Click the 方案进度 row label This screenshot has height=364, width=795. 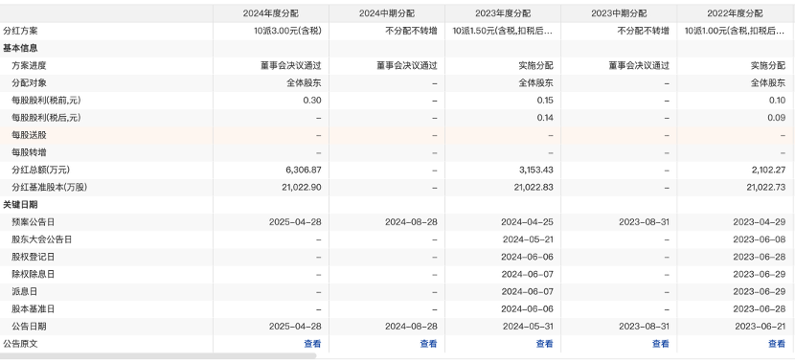29,65
